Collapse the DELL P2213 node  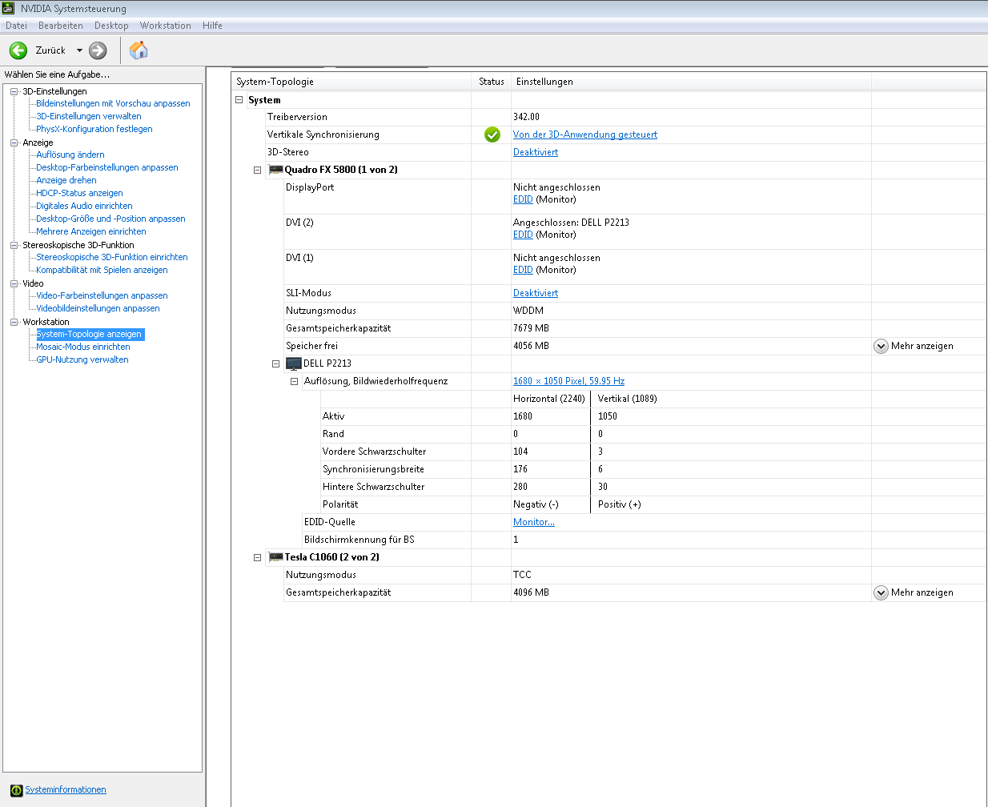(275, 363)
